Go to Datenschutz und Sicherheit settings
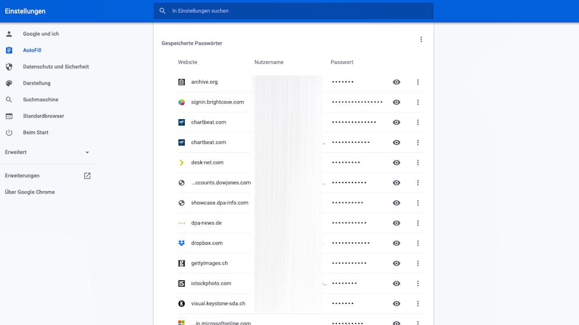579x325 pixels. (55, 67)
